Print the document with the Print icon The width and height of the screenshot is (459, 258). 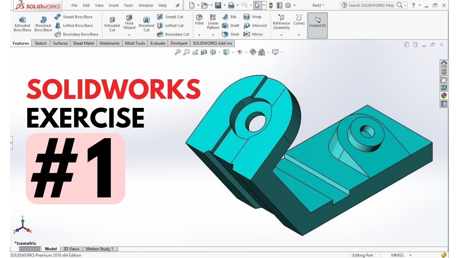231,5
